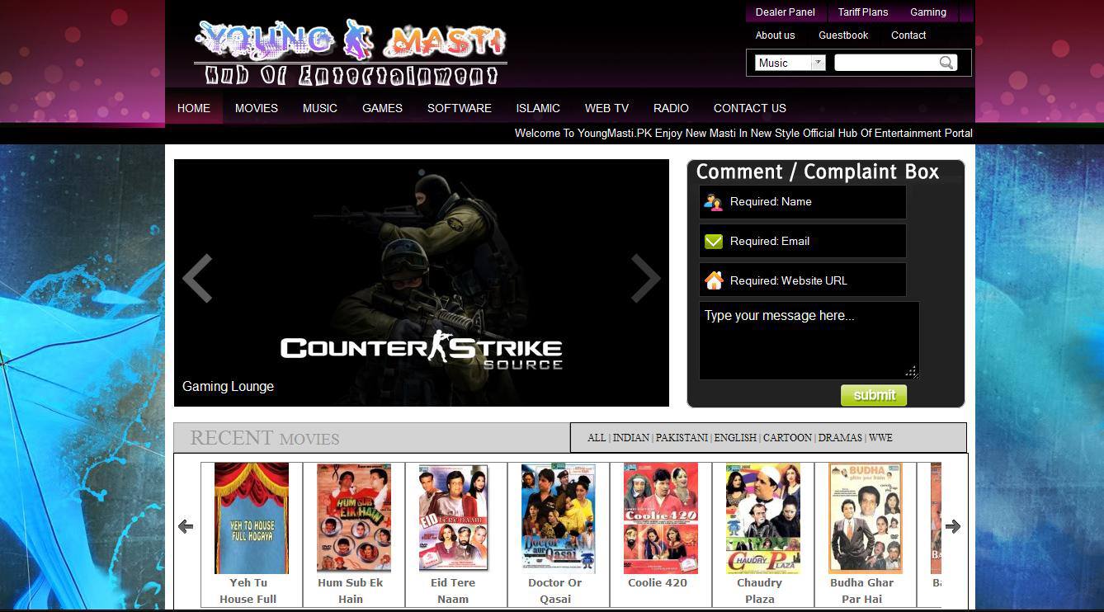Open Coolie 420 movie poster
Viewport: 1104px width, 612px height.
[661, 518]
